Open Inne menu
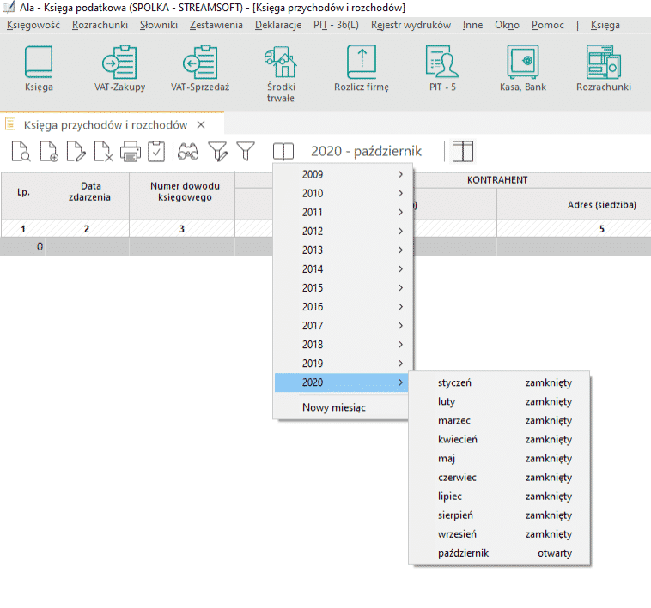 pos(472,25)
